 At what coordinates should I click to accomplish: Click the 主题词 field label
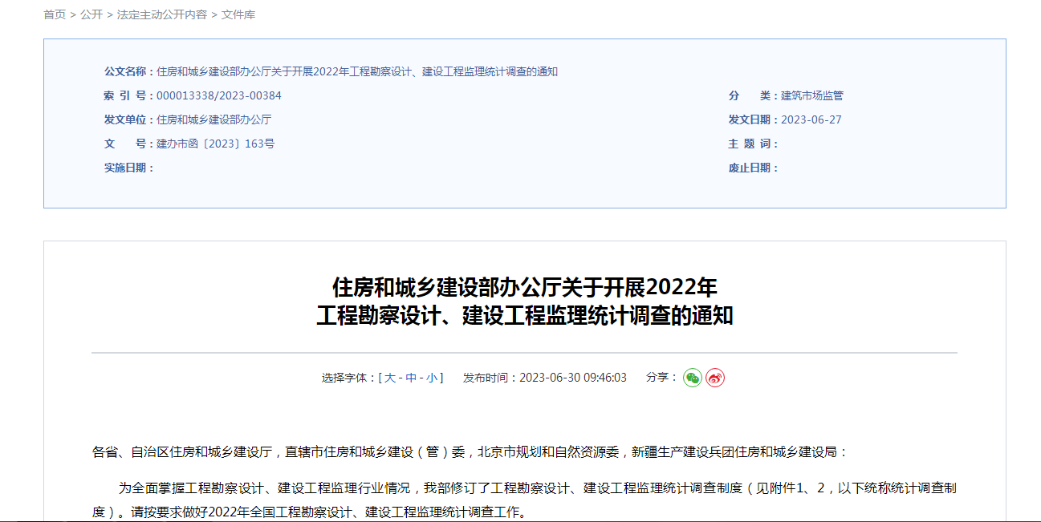coord(753,144)
